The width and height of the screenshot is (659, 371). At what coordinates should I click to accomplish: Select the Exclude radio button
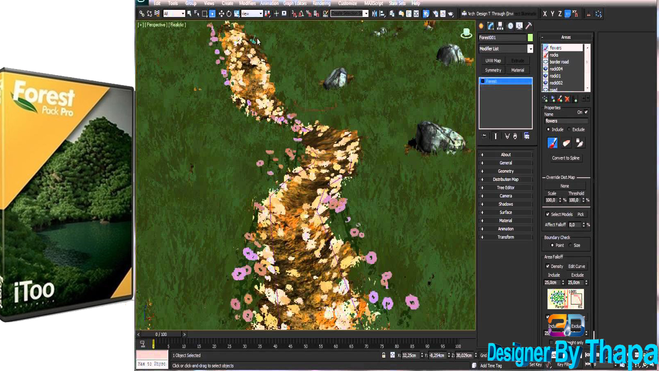tap(569, 129)
